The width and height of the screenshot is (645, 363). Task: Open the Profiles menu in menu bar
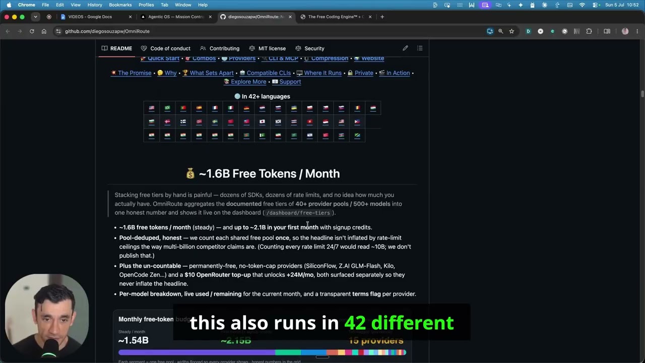(146, 5)
